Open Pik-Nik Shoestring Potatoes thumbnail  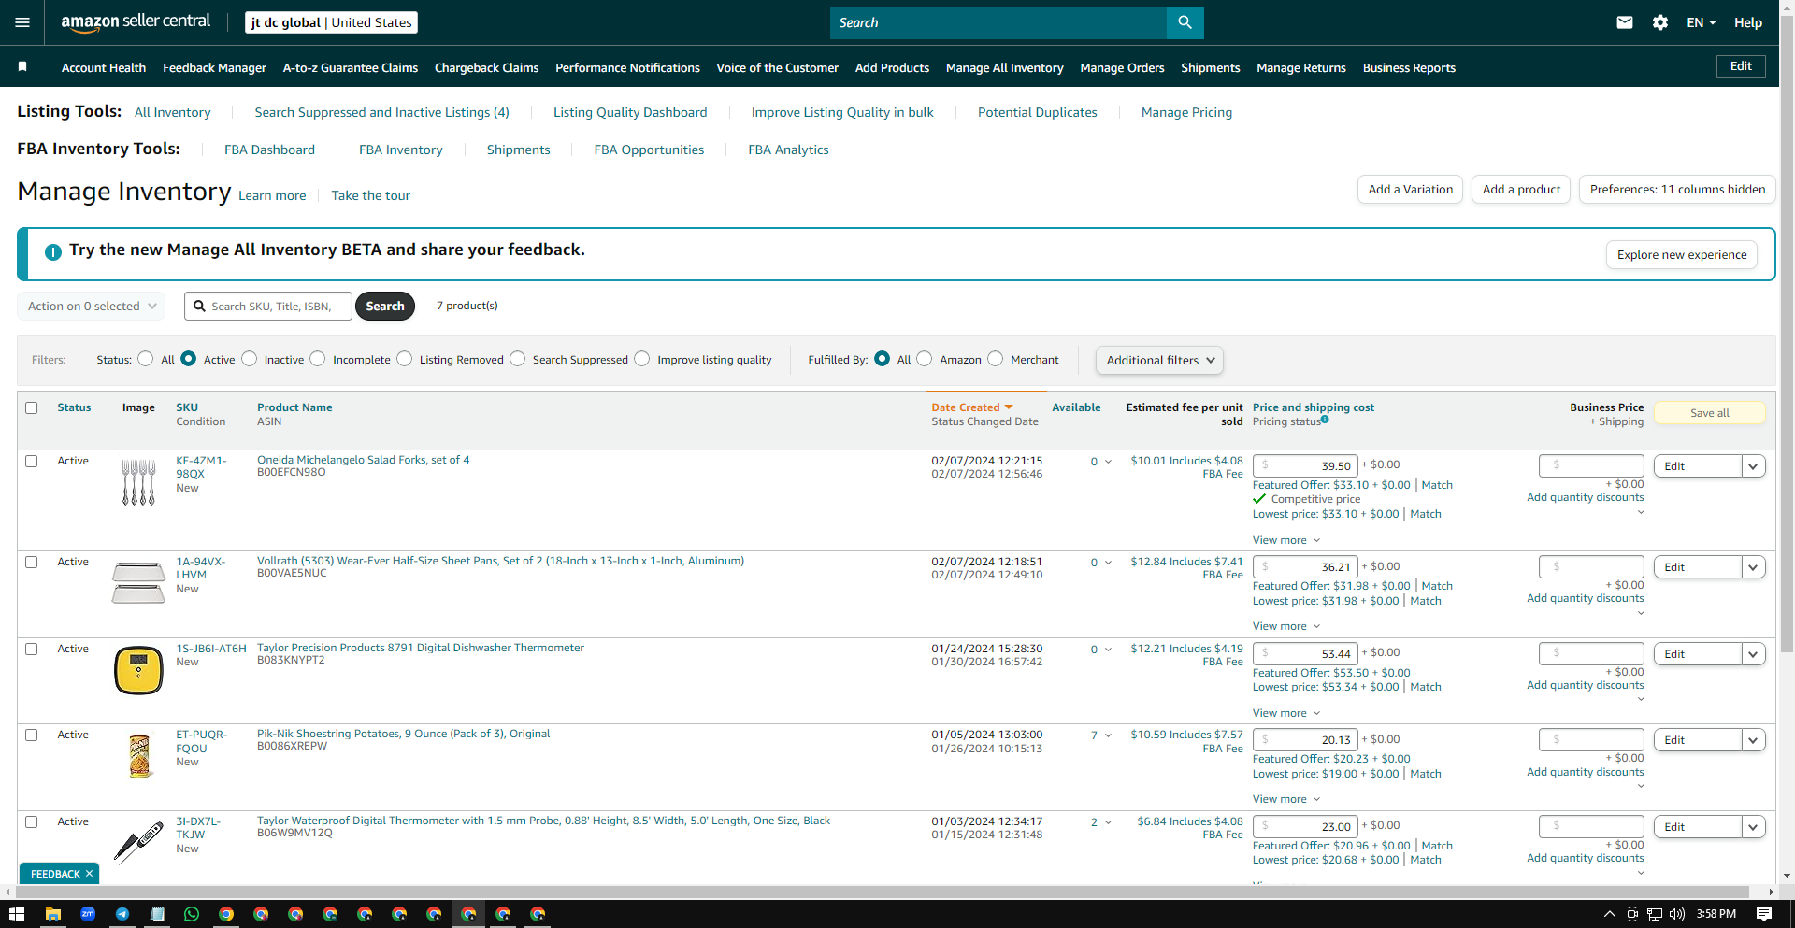(x=139, y=756)
